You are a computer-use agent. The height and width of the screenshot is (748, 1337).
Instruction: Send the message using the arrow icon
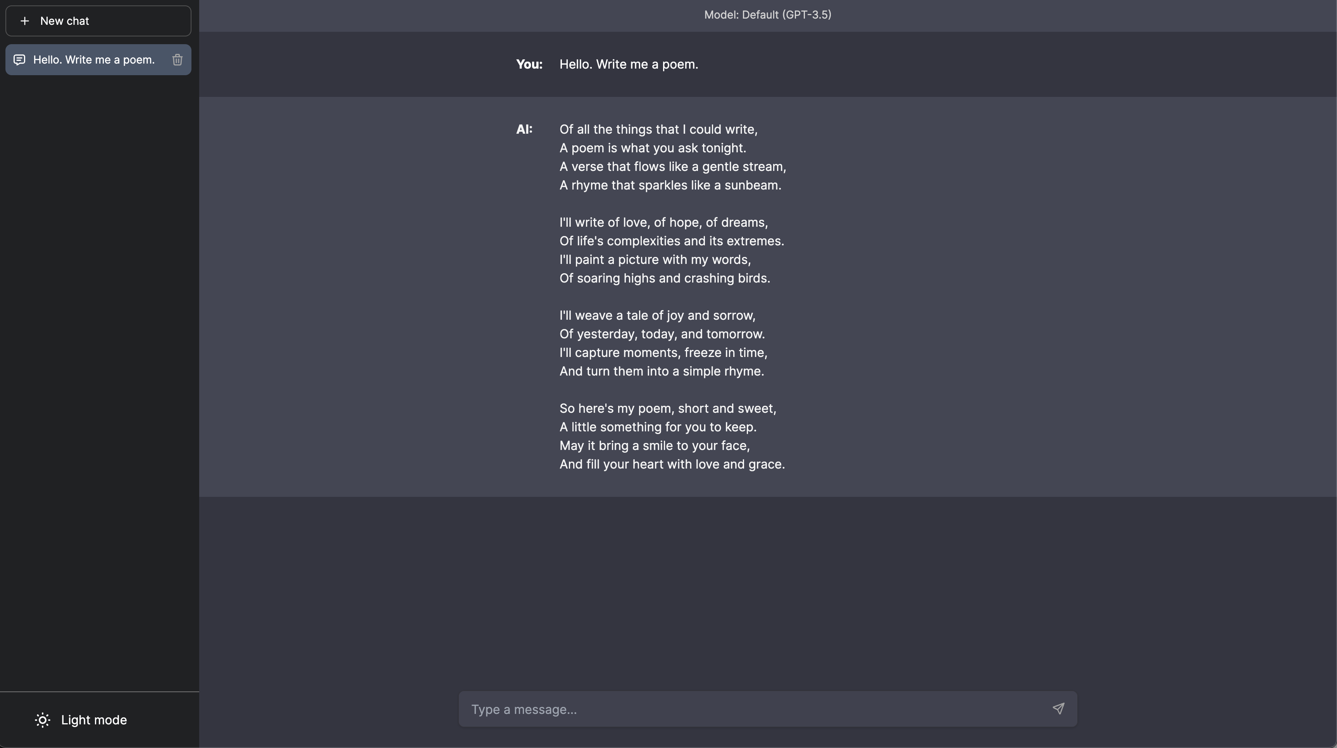pyautogui.click(x=1059, y=708)
